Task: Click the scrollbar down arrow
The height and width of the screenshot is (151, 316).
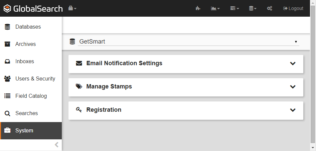Action: pyautogui.click(x=313, y=148)
